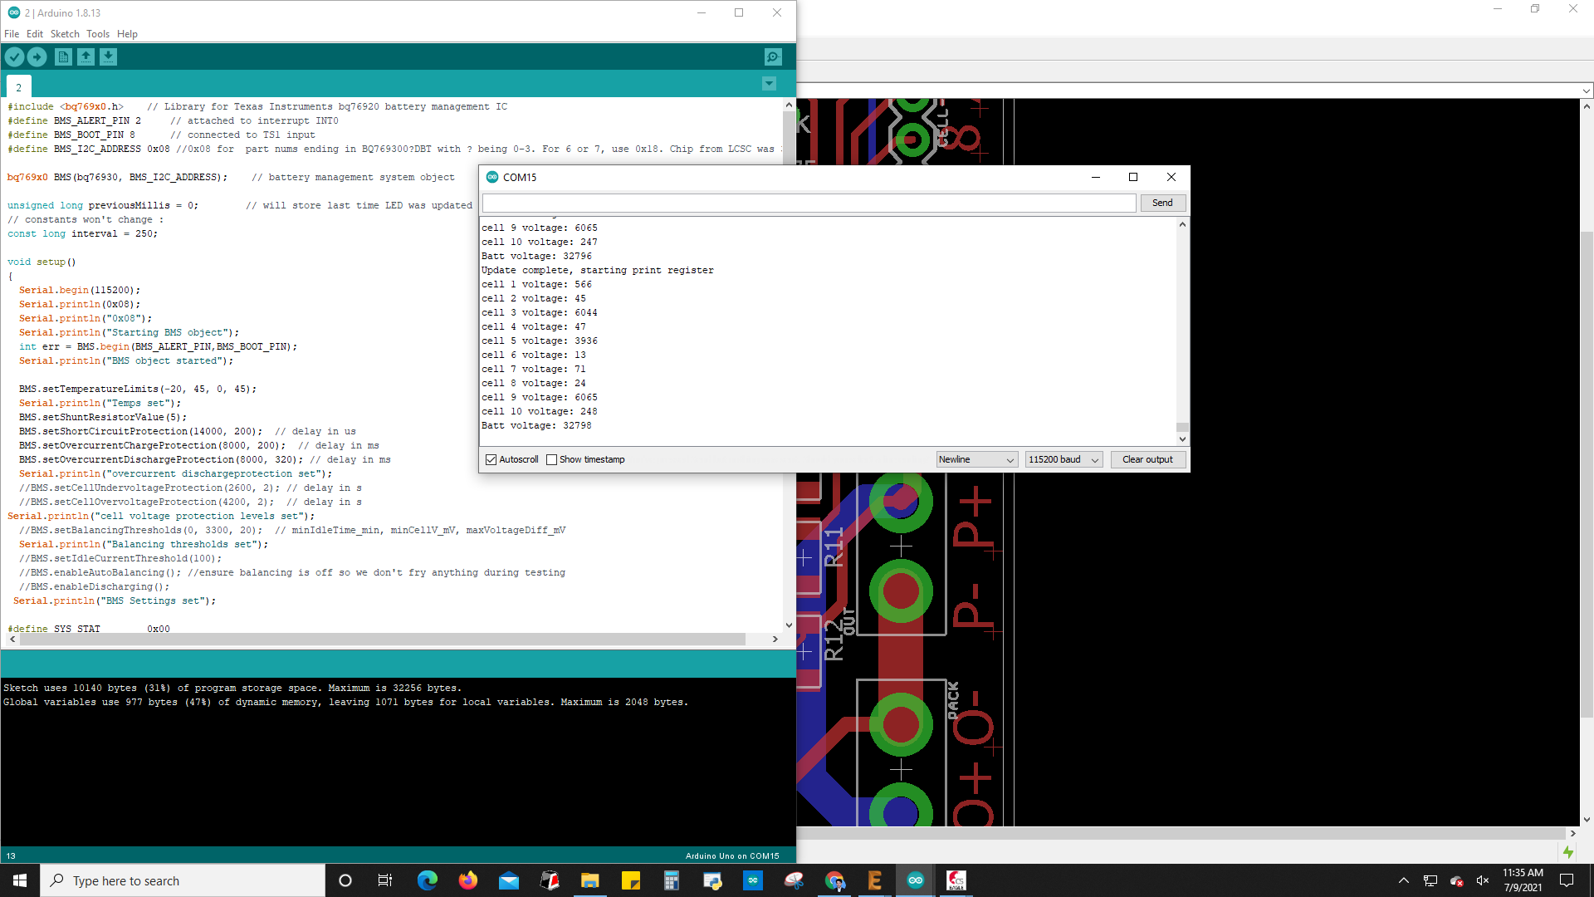Open the Help menu

pyautogui.click(x=127, y=34)
